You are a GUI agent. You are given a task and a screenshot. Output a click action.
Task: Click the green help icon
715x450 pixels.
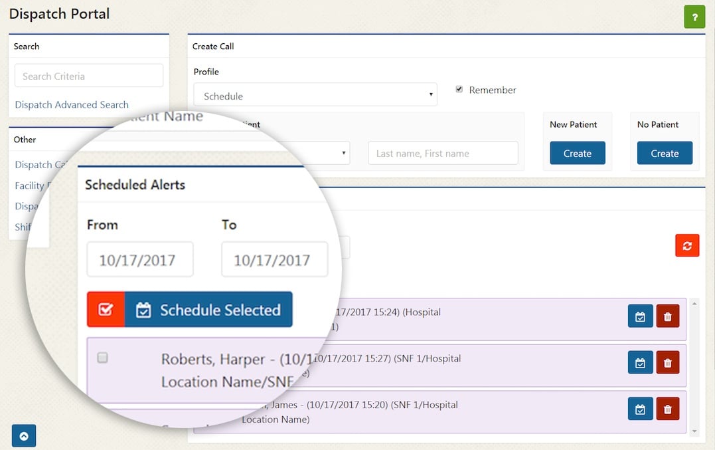(x=694, y=16)
